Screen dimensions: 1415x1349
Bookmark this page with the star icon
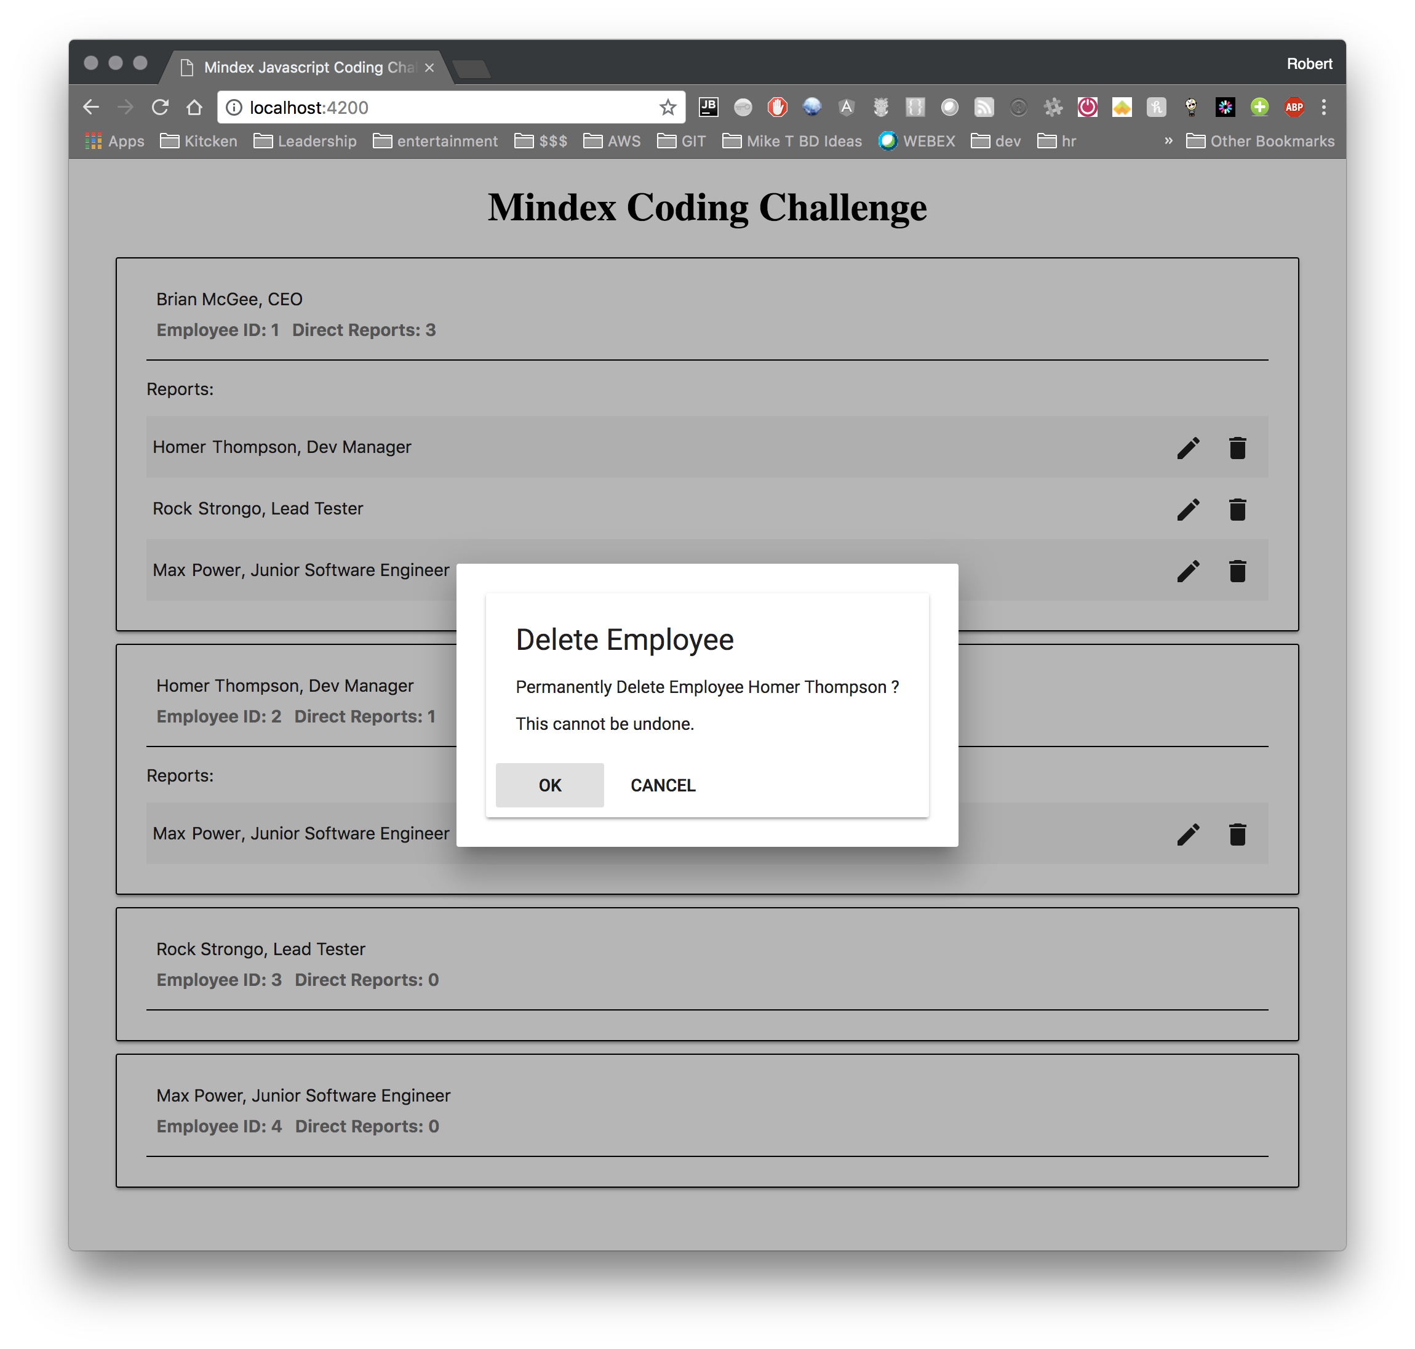click(668, 107)
